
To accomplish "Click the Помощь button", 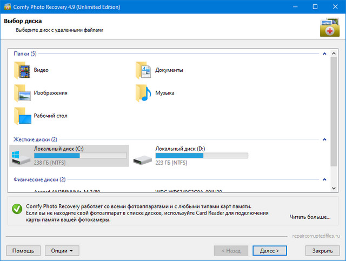I will tap(23, 251).
